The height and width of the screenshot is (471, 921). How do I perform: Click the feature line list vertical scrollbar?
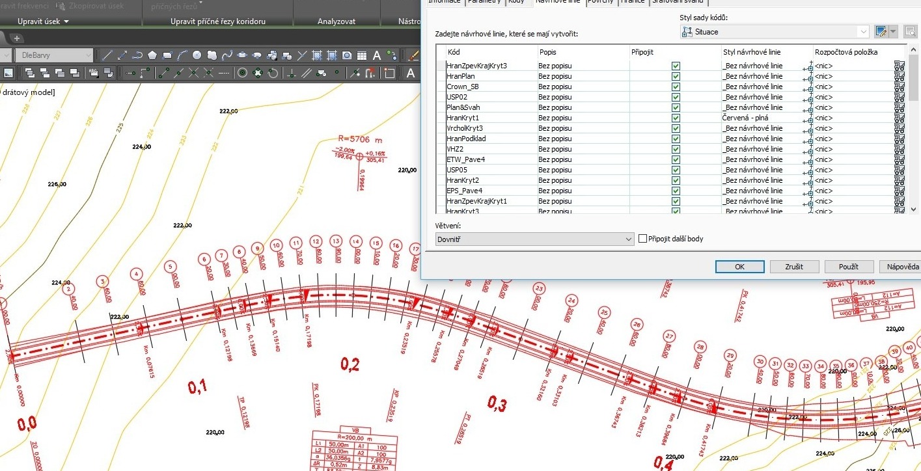point(913,78)
